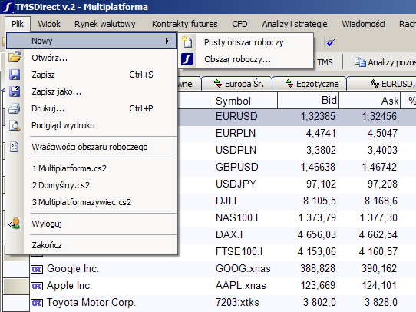Click the print preview magnifier icon

(x=15, y=125)
